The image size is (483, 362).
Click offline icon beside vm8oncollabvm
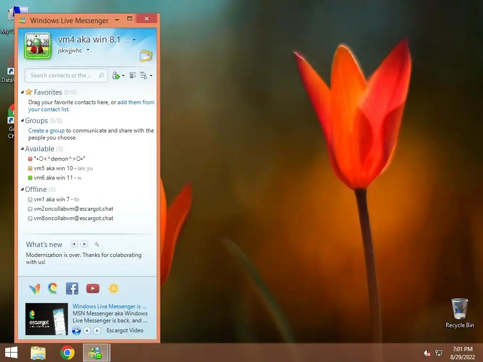[x=30, y=219]
